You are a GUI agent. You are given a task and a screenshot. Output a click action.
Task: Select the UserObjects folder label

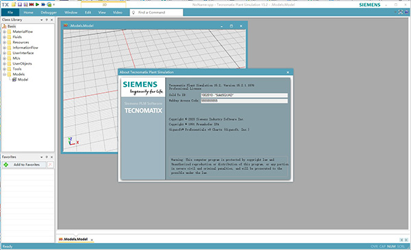point(22,64)
